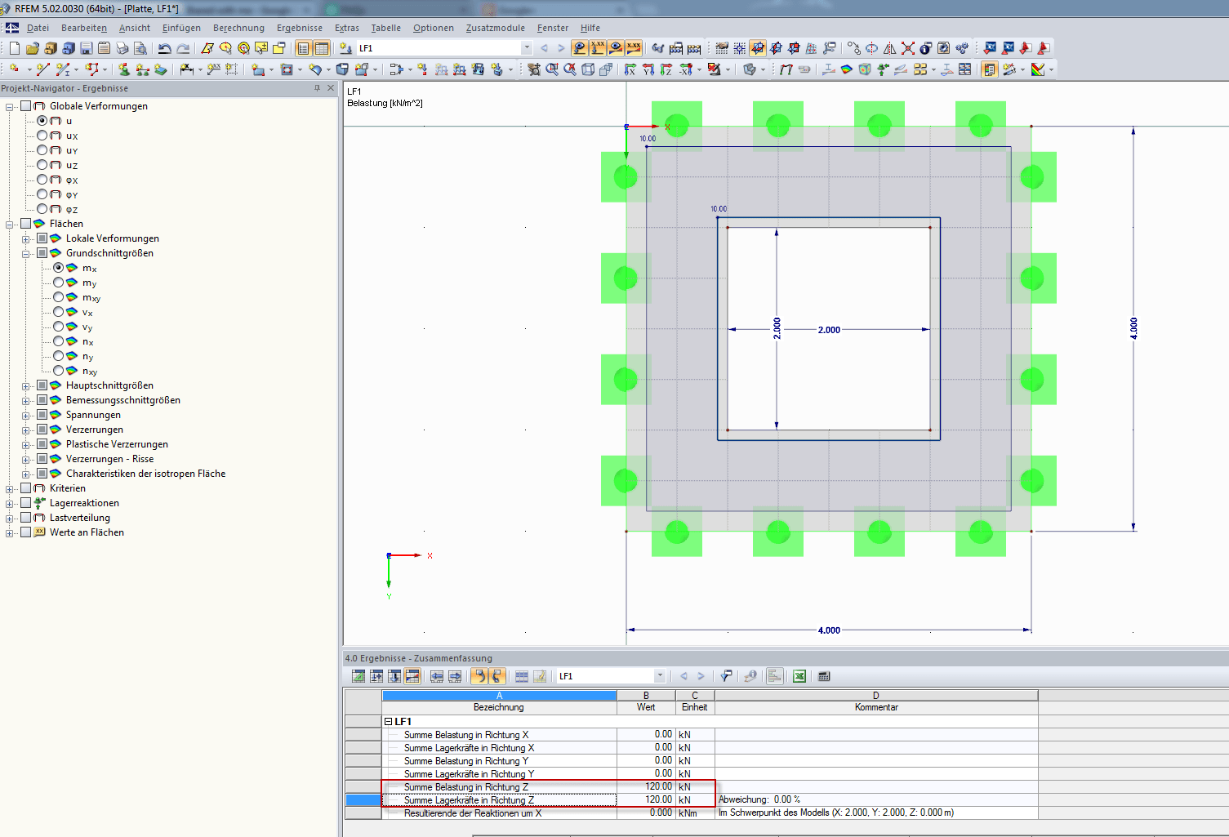Open the LF1 load case dropdown in main toolbar
Viewport: 1229px width, 837px height.
point(526,48)
